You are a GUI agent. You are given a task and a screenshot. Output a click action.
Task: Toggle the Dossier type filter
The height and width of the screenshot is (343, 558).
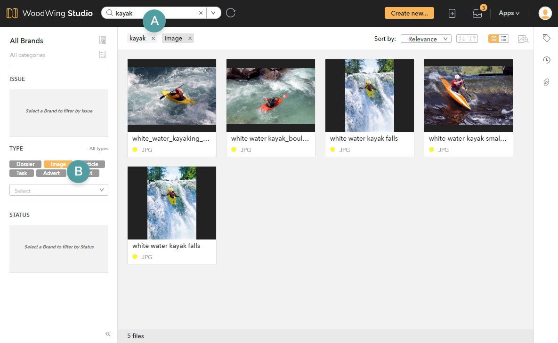coord(25,164)
